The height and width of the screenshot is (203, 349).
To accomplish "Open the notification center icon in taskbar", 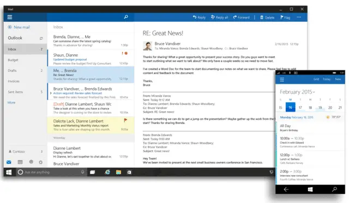I will coord(272,172).
